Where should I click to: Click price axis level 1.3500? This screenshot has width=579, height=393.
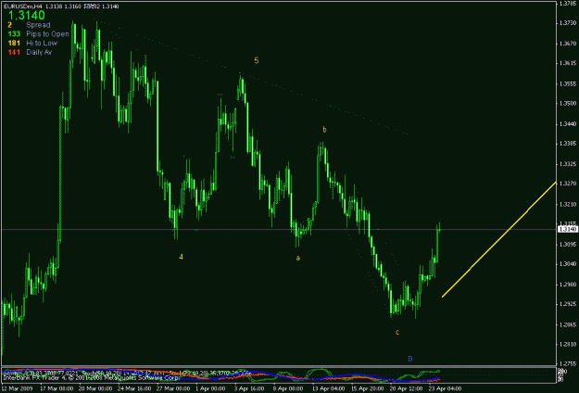pyautogui.click(x=567, y=103)
